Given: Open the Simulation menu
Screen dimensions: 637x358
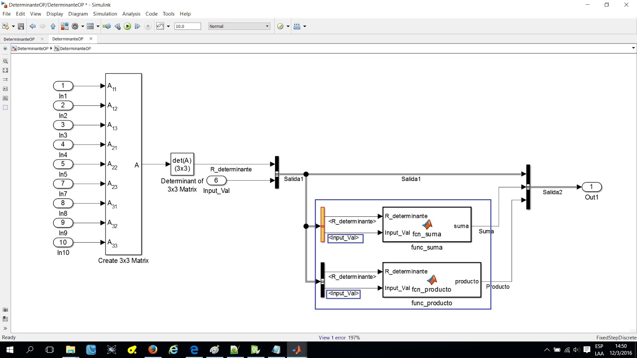Looking at the screenshot, I should [105, 14].
